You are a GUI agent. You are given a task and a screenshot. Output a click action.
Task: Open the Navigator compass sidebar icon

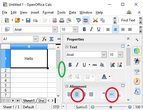137,81
